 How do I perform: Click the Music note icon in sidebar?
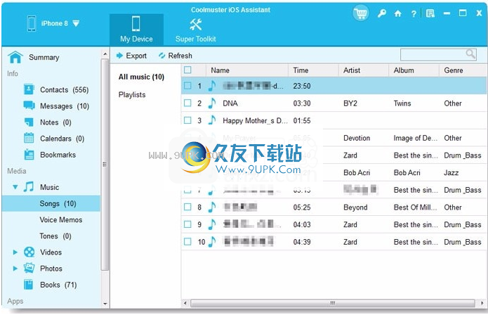click(x=29, y=187)
